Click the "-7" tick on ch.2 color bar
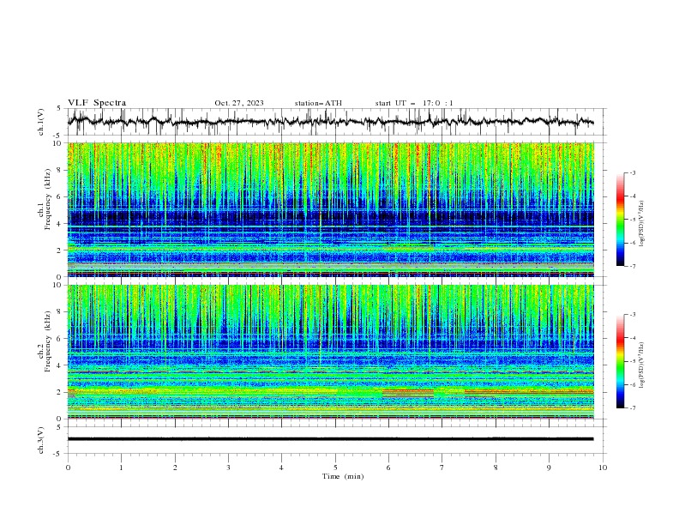Viewport: 679px width, 525px height. coord(632,407)
